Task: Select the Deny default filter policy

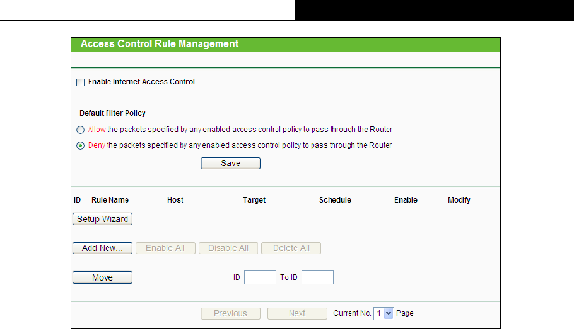Action: pyautogui.click(x=81, y=146)
